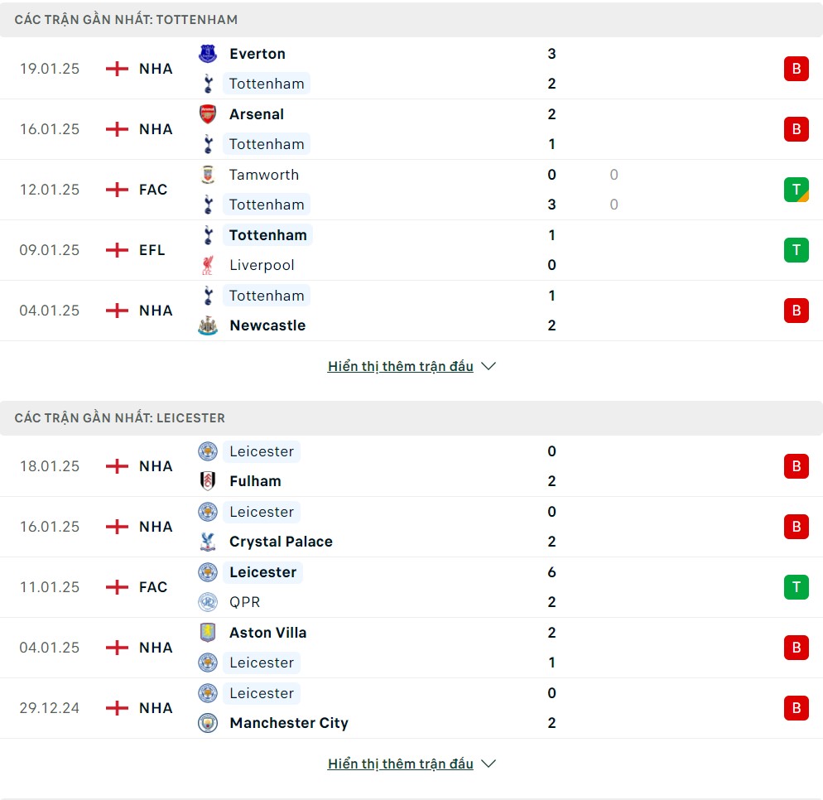The image size is (823, 800).
Task: Open the Leicester vs Manchester City match row
Action: (x=411, y=708)
